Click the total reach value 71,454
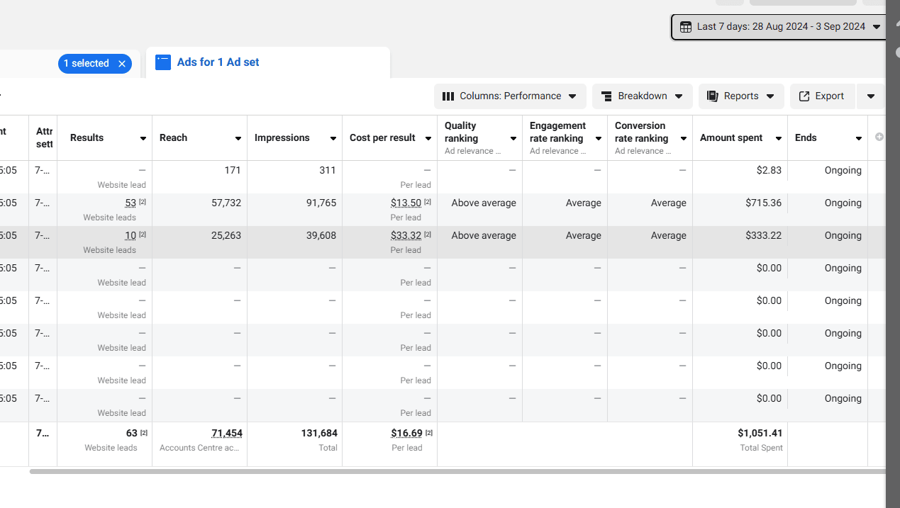Screen dimensions: 900x508 pyautogui.click(x=227, y=434)
